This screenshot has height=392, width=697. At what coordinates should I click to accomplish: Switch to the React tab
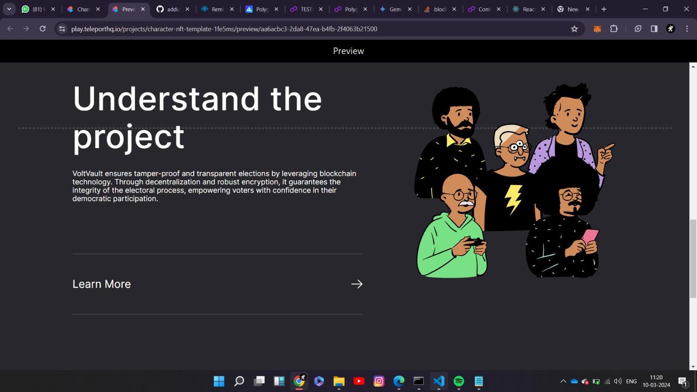click(x=529, y=9)
